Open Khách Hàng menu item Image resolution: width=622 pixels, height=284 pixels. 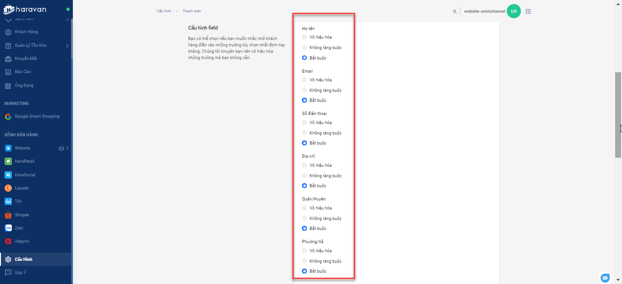(x=26, y=32)
